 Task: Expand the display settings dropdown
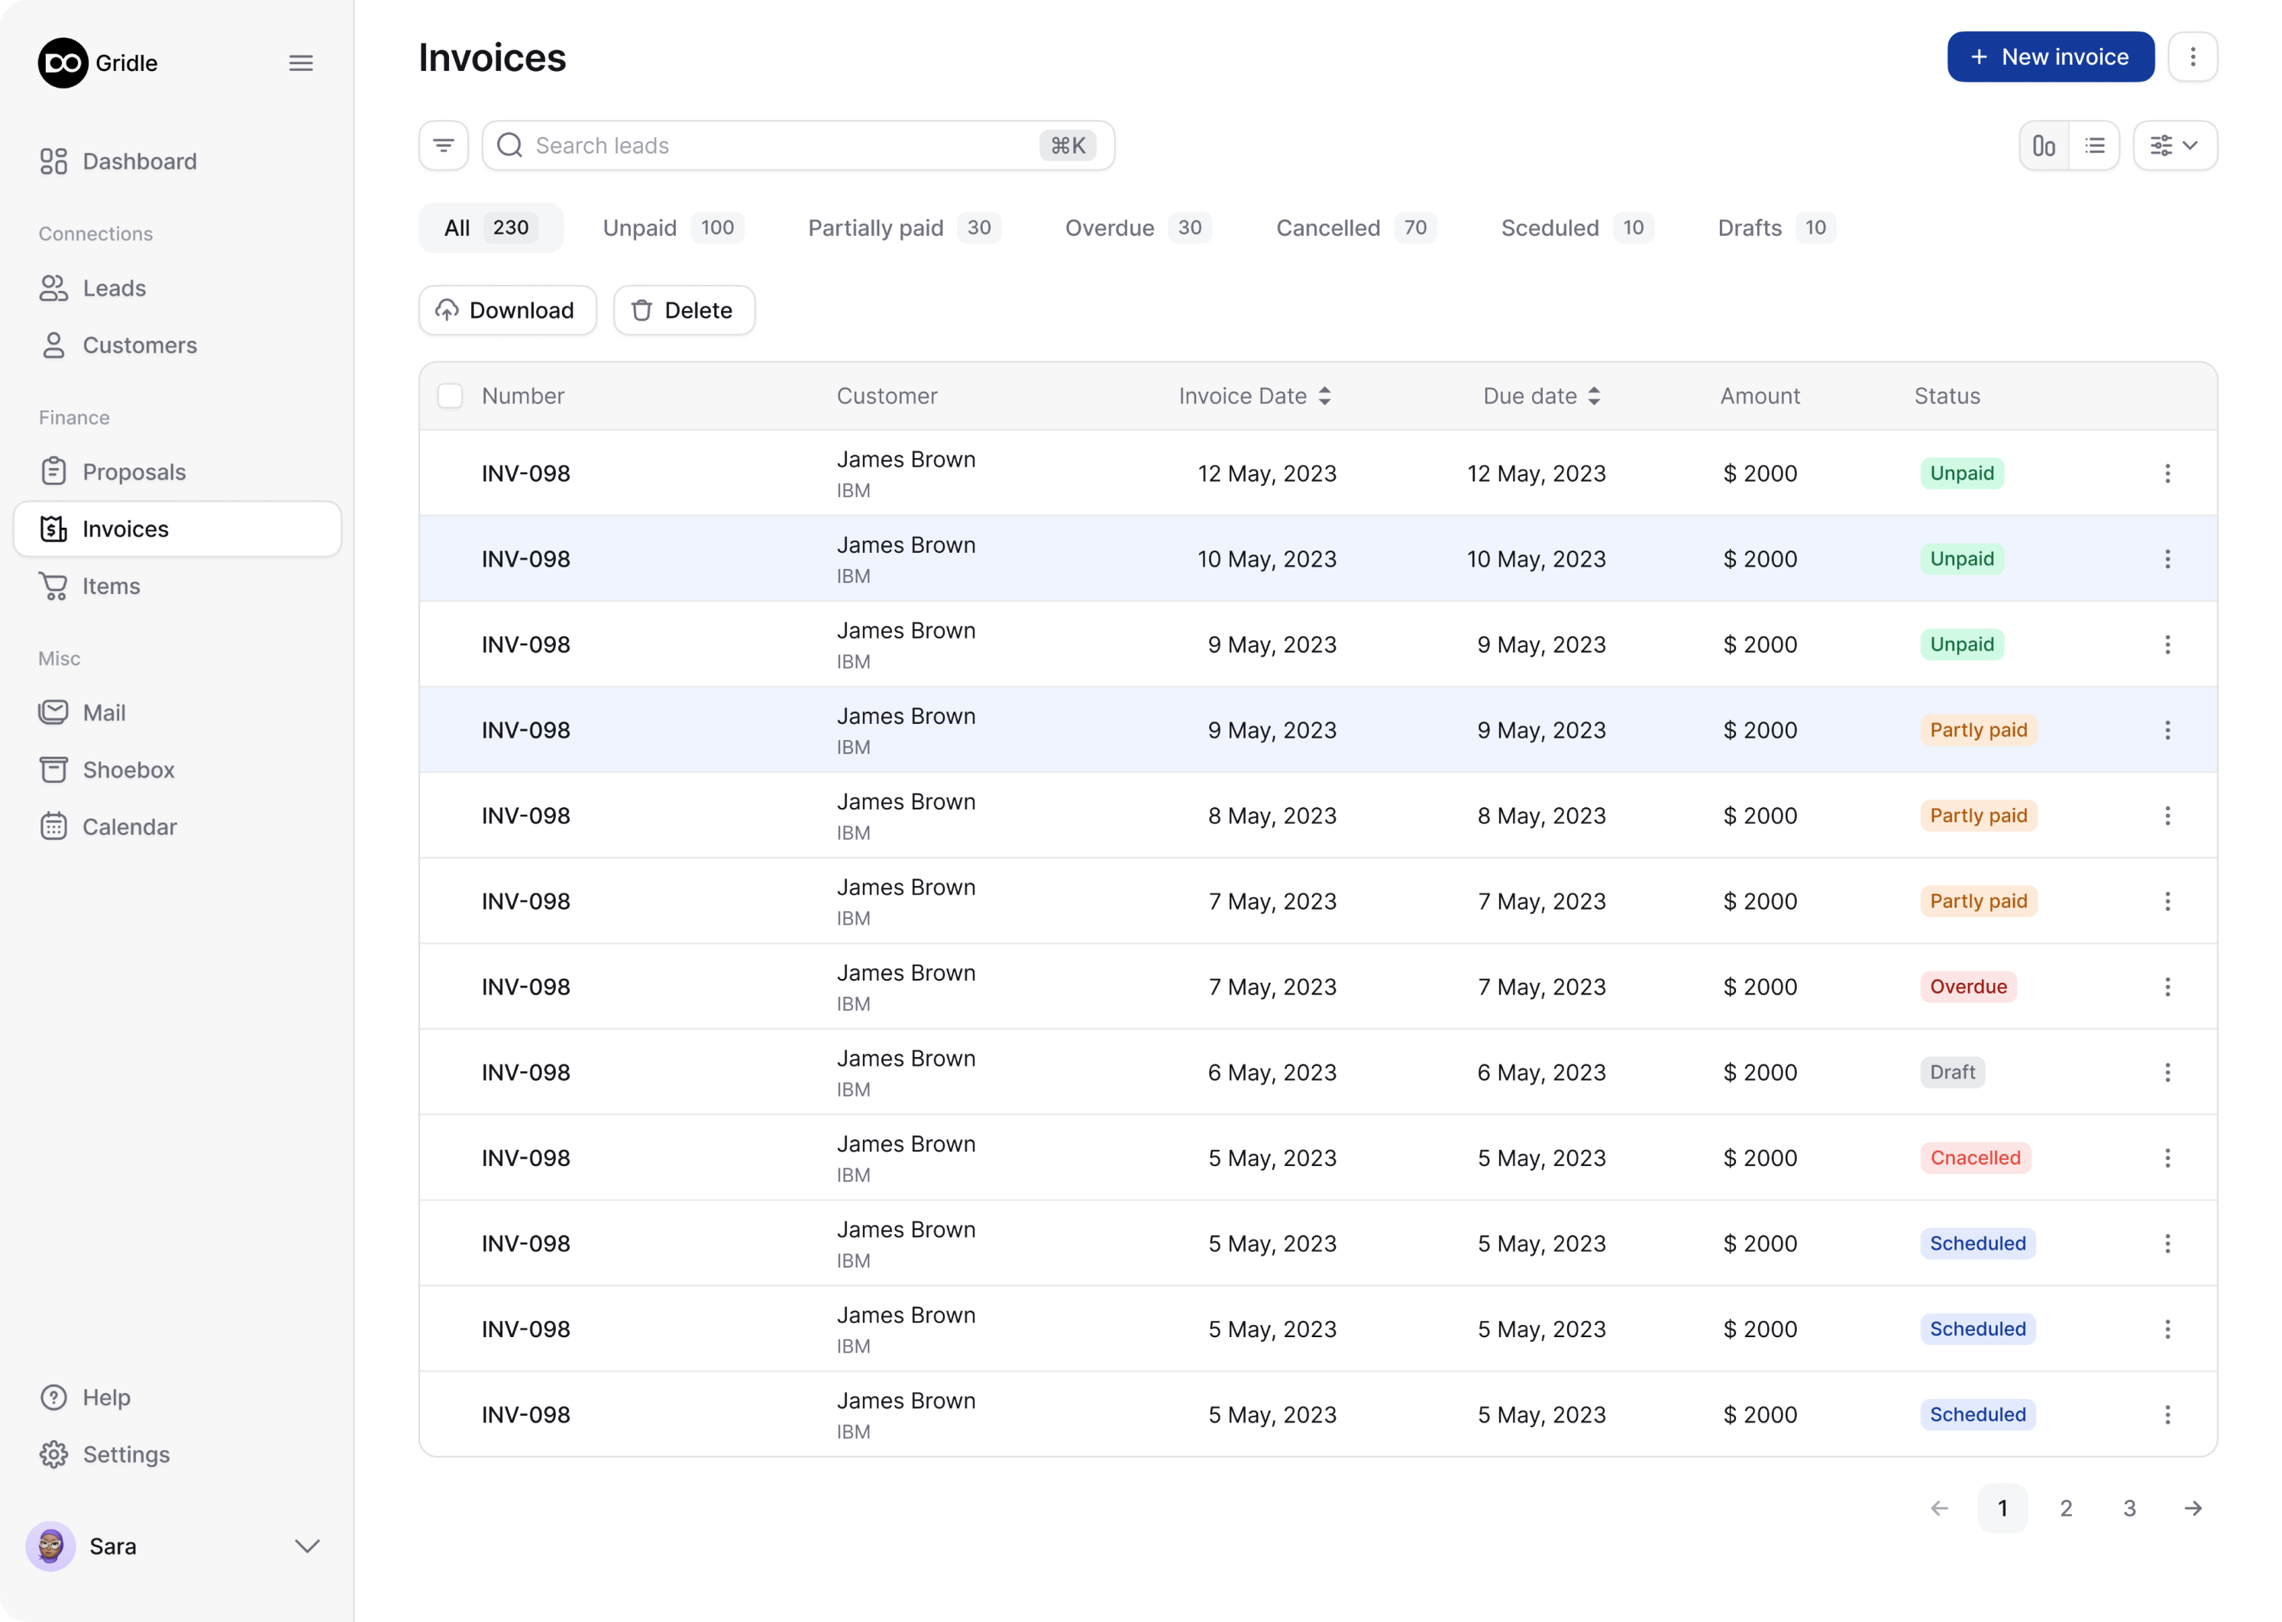(x=2174, y=146)
